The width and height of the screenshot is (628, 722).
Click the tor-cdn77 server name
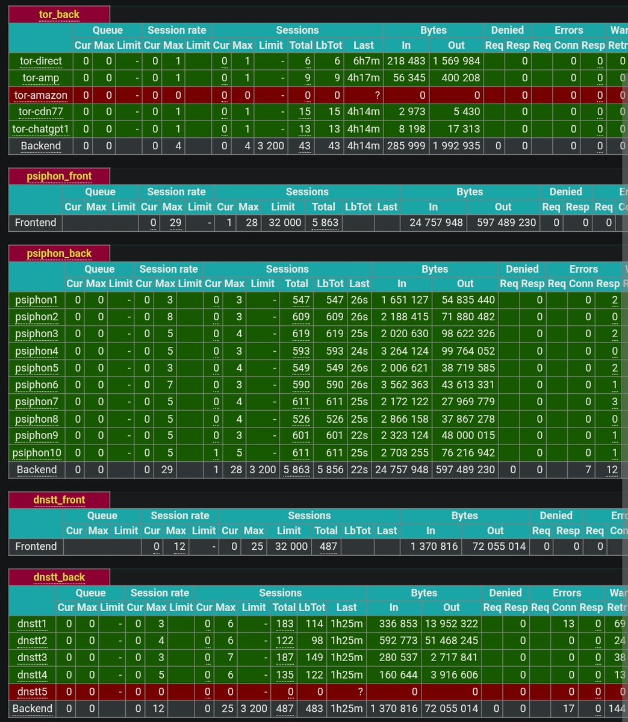coord(40,111)
